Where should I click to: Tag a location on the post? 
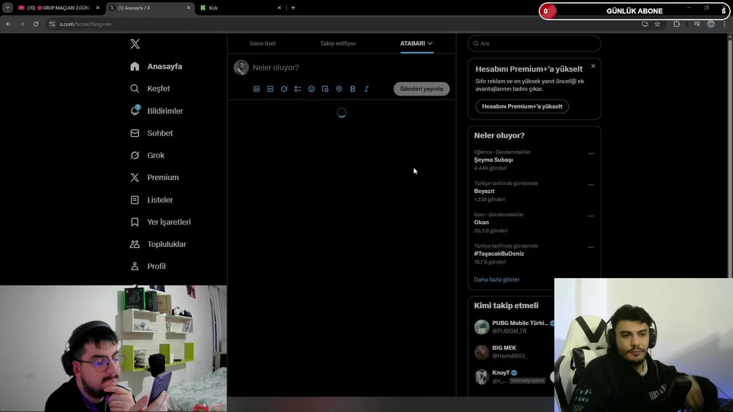(339, 89)
